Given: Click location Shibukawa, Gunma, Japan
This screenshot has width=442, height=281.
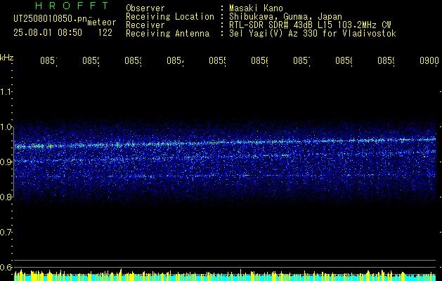Looking at the screenshot, I should tap(285, 17).
